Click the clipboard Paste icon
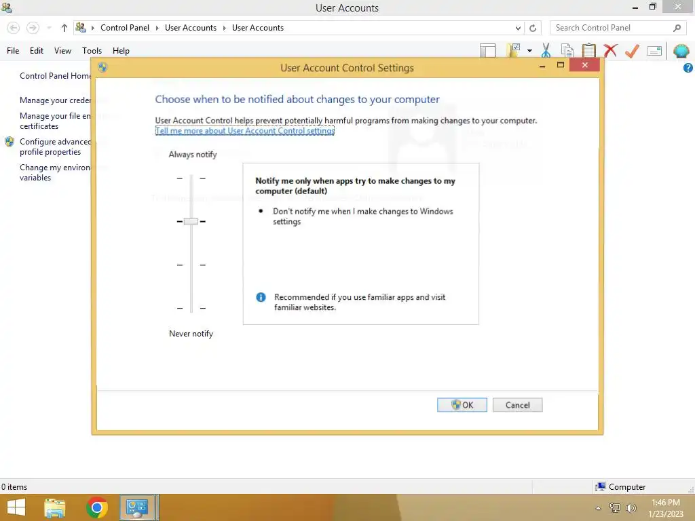 pos(588,50)
